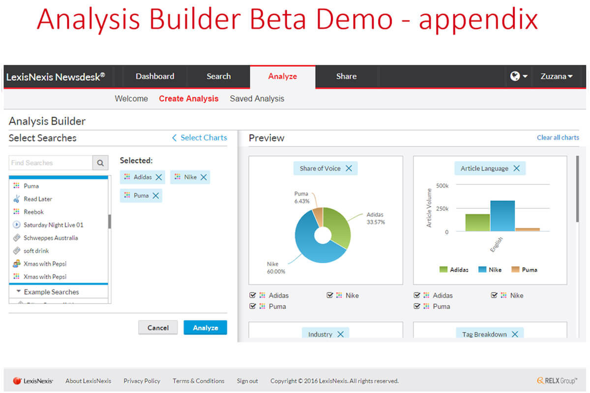
Task: Click the Analyze button
Action: (206, 328)
